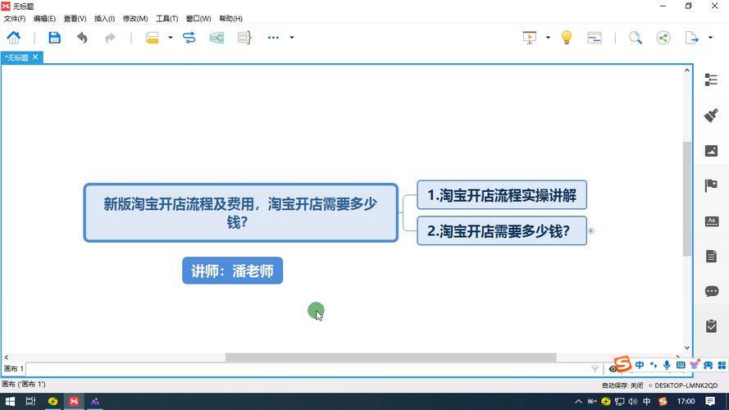The width and height of the screenshot is (729, 410).
Task: Open the presentation mode dropdown arrow
Action: click(548, 38)
